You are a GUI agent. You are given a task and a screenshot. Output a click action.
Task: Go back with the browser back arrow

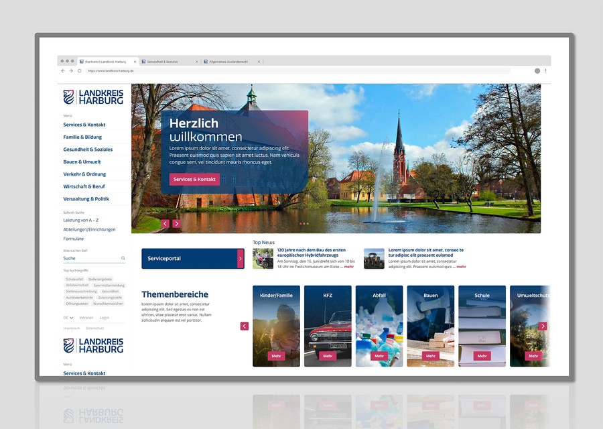(x=63, y=71)
